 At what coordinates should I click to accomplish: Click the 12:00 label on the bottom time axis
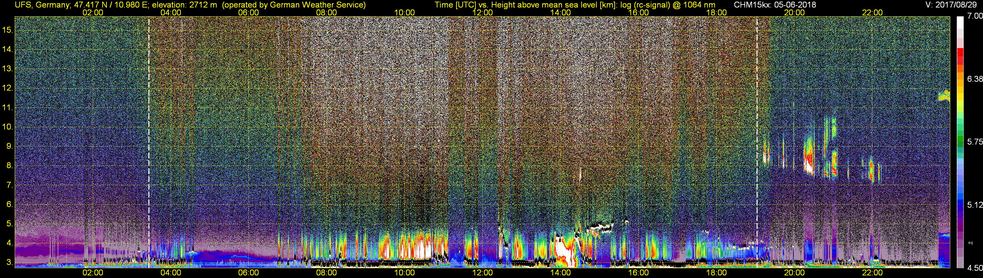point(482,273)
